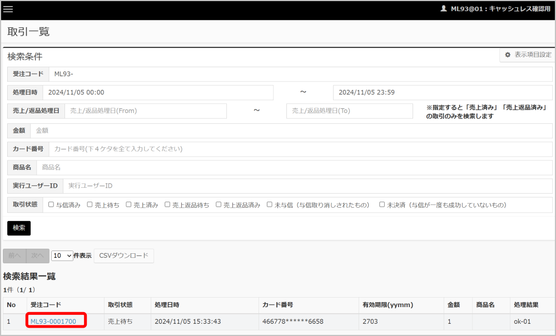Click the 次へ pagination button
Viewport: 556px width, 336px height.
[37, 255]
